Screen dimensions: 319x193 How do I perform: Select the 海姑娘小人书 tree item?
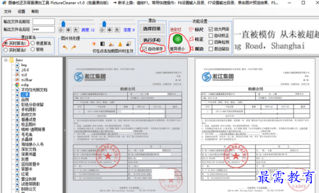click(x=32, y=144)
